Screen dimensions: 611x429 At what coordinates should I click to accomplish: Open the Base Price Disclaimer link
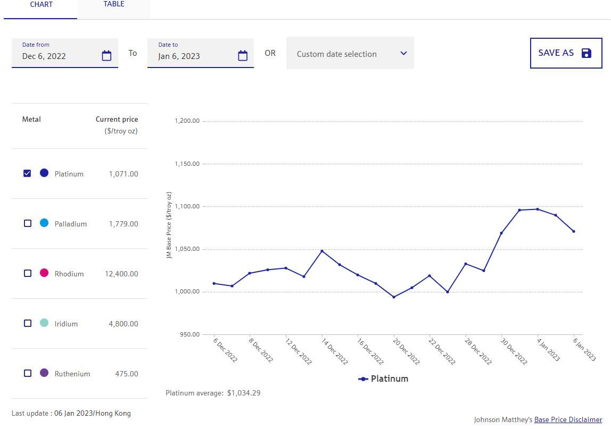click(568, 419)
